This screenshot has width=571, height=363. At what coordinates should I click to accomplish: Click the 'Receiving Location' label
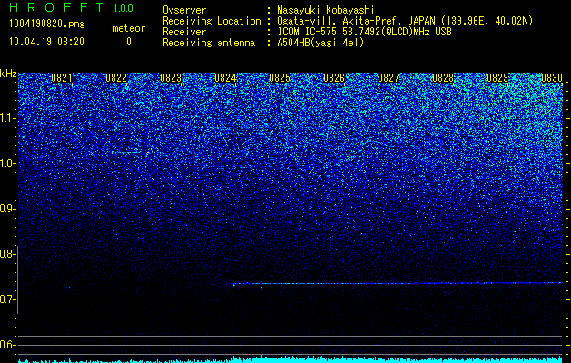point(212,21)
